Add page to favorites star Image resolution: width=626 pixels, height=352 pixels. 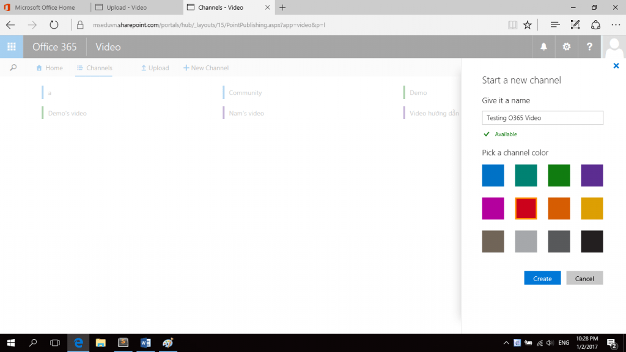point(528,24)
